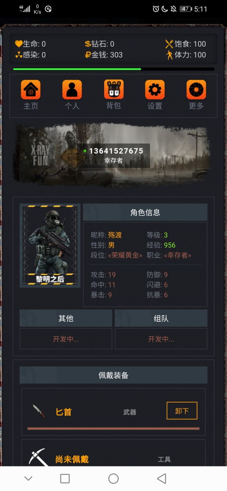Tap the pickaxe tool slot icon
This screenshot has height=491, width=227.
[x=38, y=458]
